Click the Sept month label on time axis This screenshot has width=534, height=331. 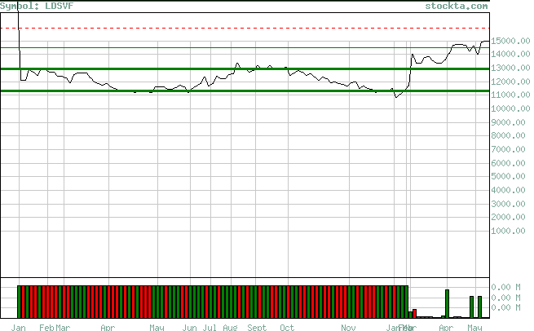pyautogui.click(x=257, y=327)
